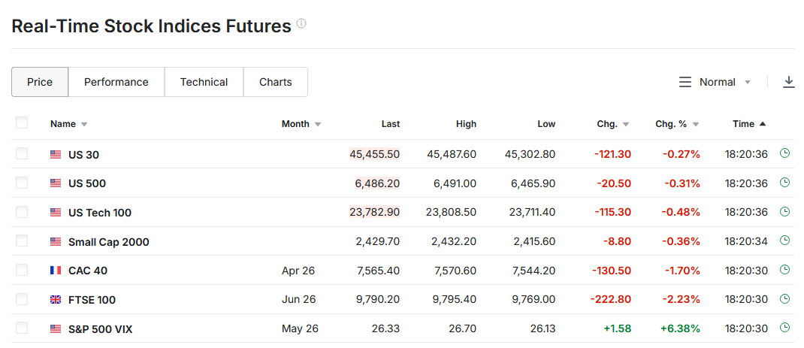Click the French flag beside CAC 40
The height and width of the screenshot is (348, 804).
[56, 271]
